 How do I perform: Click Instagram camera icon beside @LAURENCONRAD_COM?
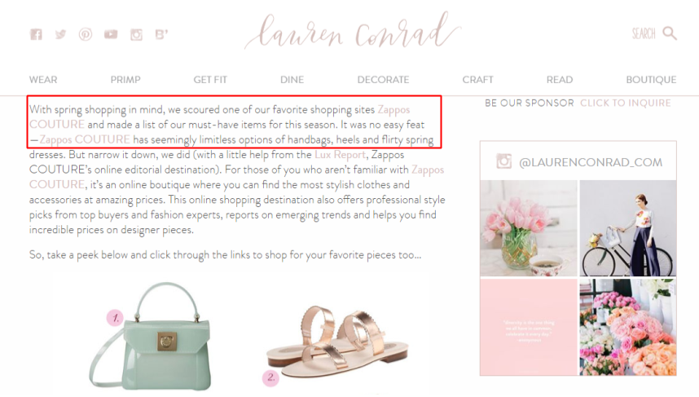point(503,161)
